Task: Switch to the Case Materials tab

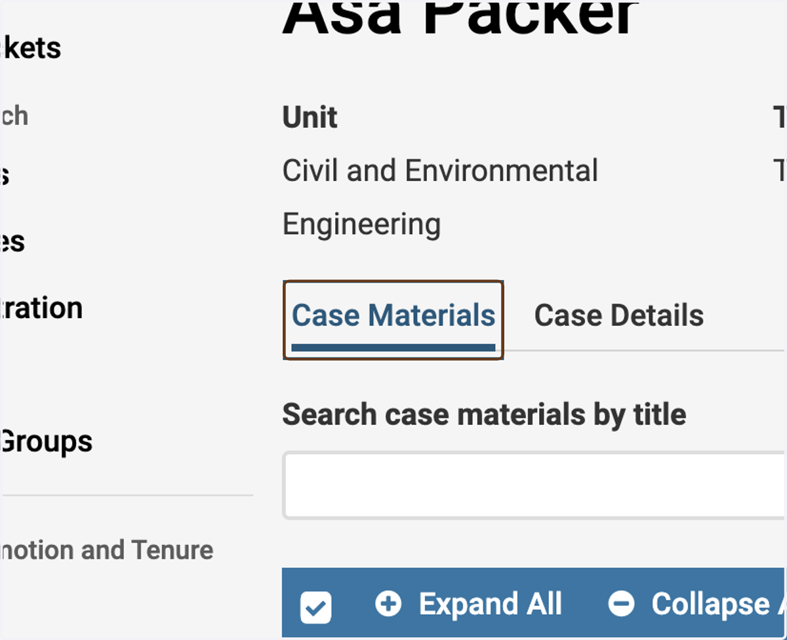Action: pos(393,319)
